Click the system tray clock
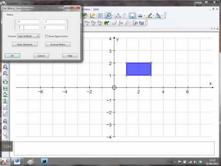The height and width of the screenshot is (166, 221). click(212, 162)
